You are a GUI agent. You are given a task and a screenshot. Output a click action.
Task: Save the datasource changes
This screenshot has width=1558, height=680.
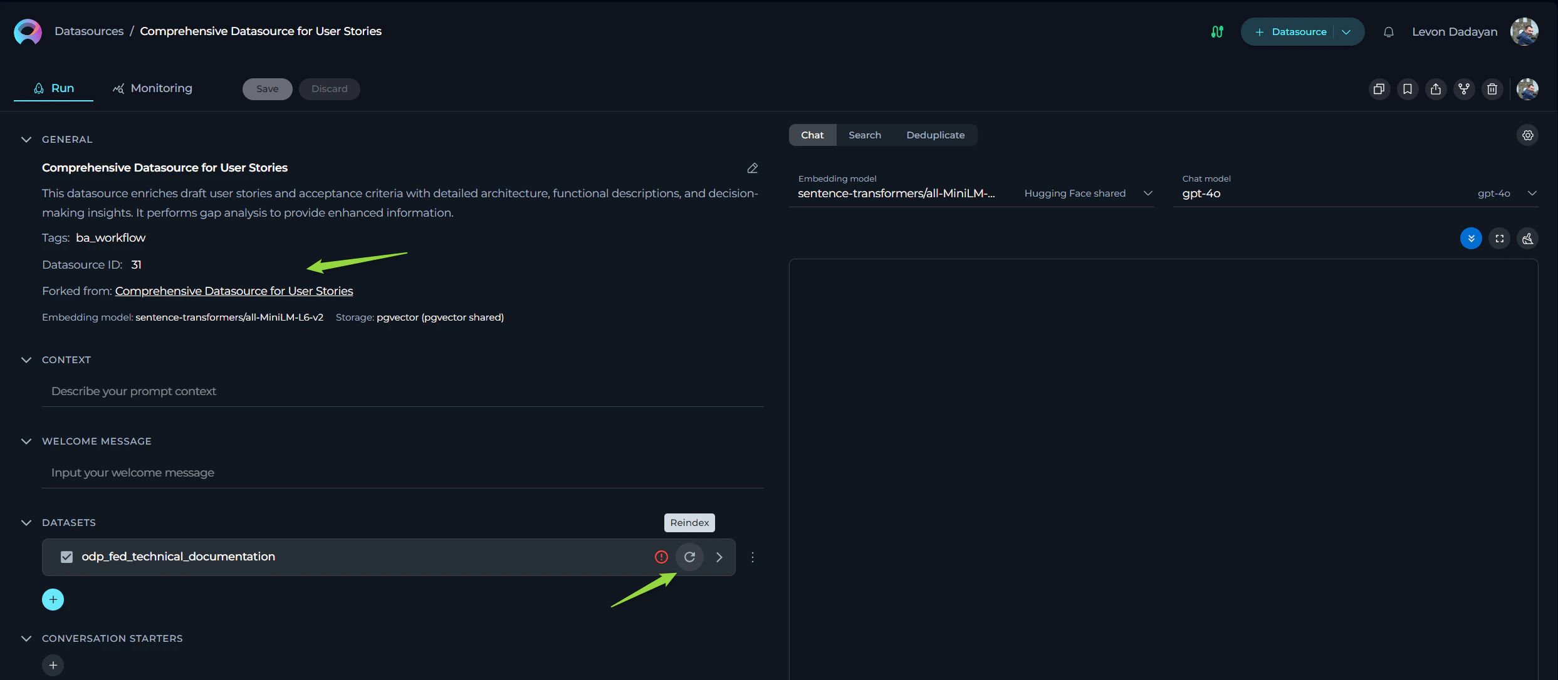tap(267, 88)
